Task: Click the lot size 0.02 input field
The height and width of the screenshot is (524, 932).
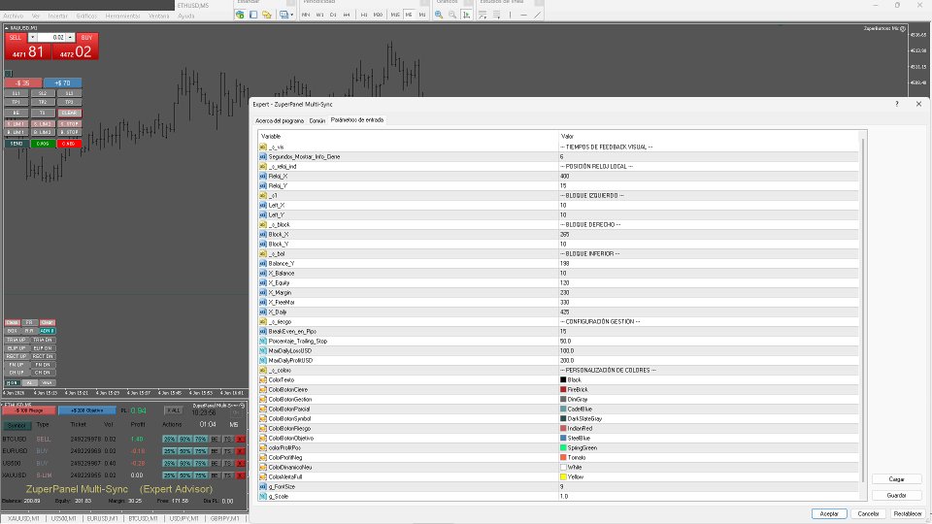Action: [x=51, y=38]
